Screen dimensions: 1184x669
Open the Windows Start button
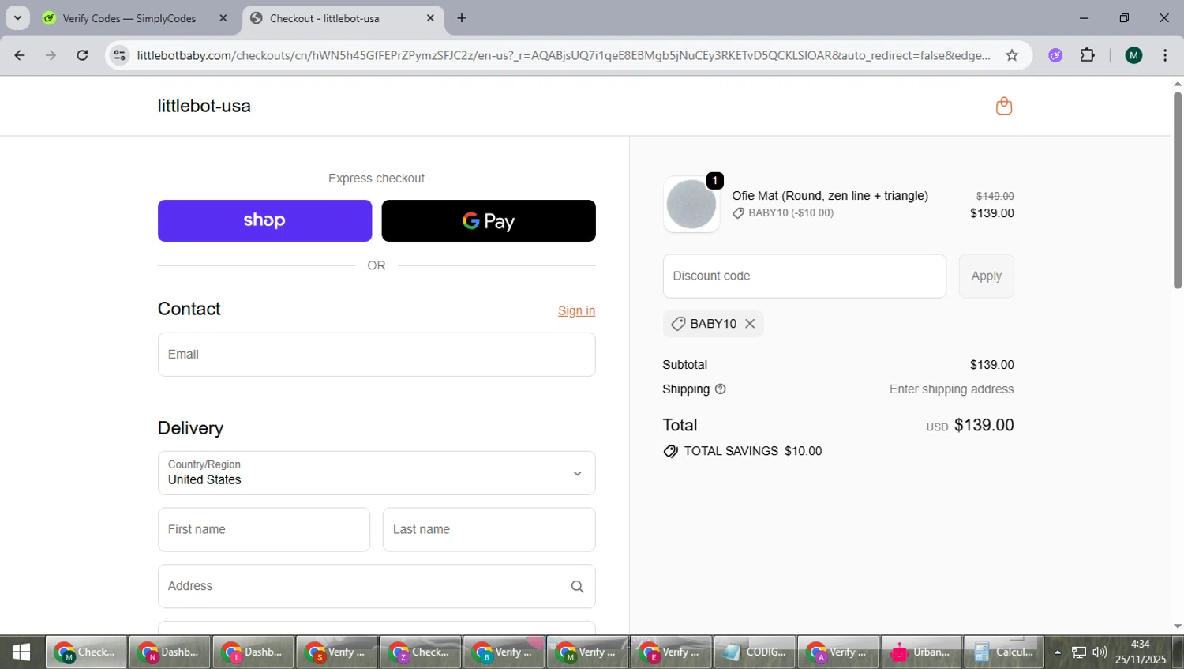pyautogui.click(x=21, y=652)
